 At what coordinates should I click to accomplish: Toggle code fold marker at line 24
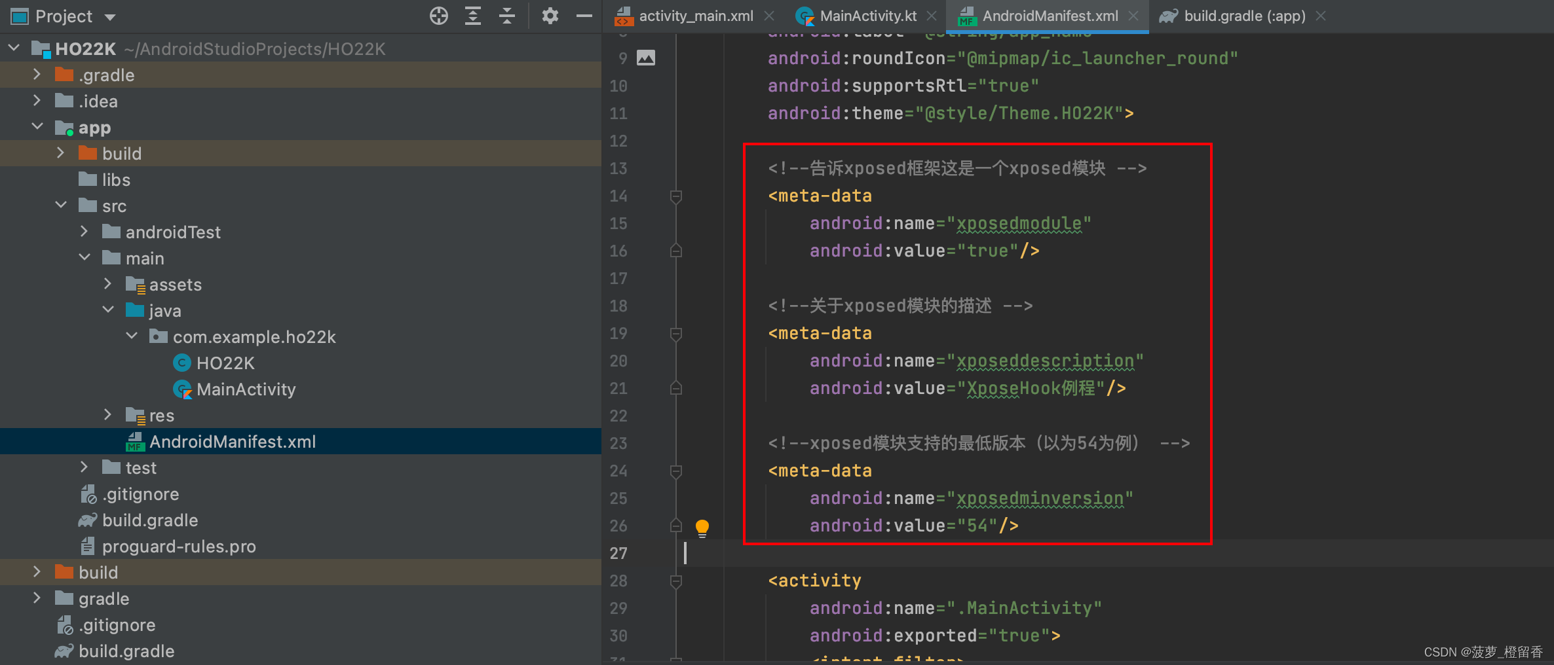click(676, 471)
